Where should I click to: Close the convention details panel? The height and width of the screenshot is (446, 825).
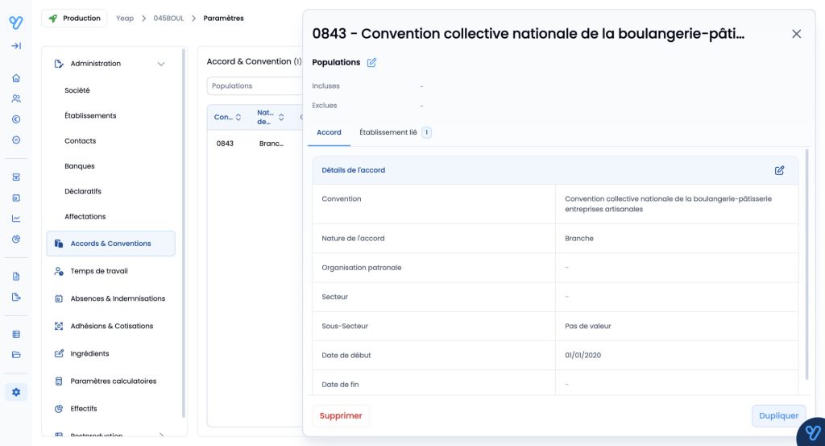click(796, 34)
